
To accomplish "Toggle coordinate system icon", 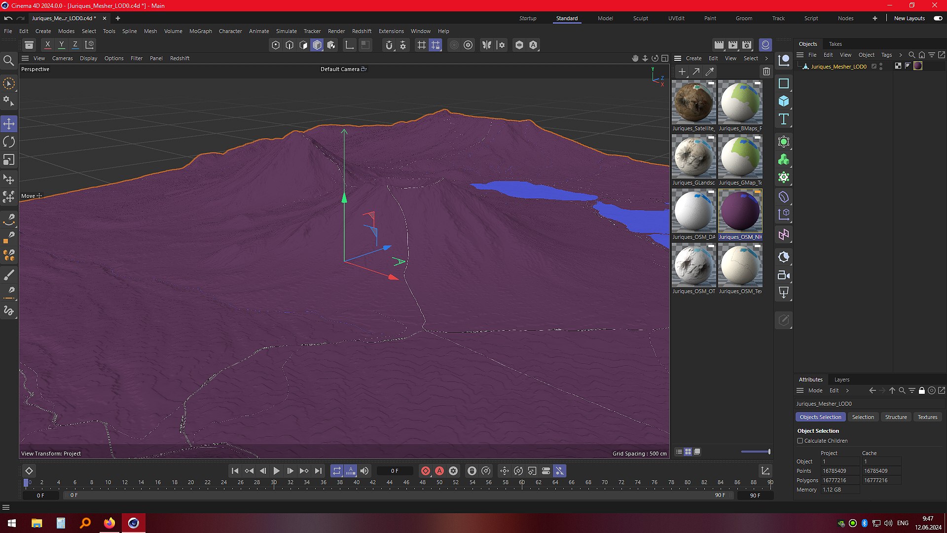I will click(89, 45).
